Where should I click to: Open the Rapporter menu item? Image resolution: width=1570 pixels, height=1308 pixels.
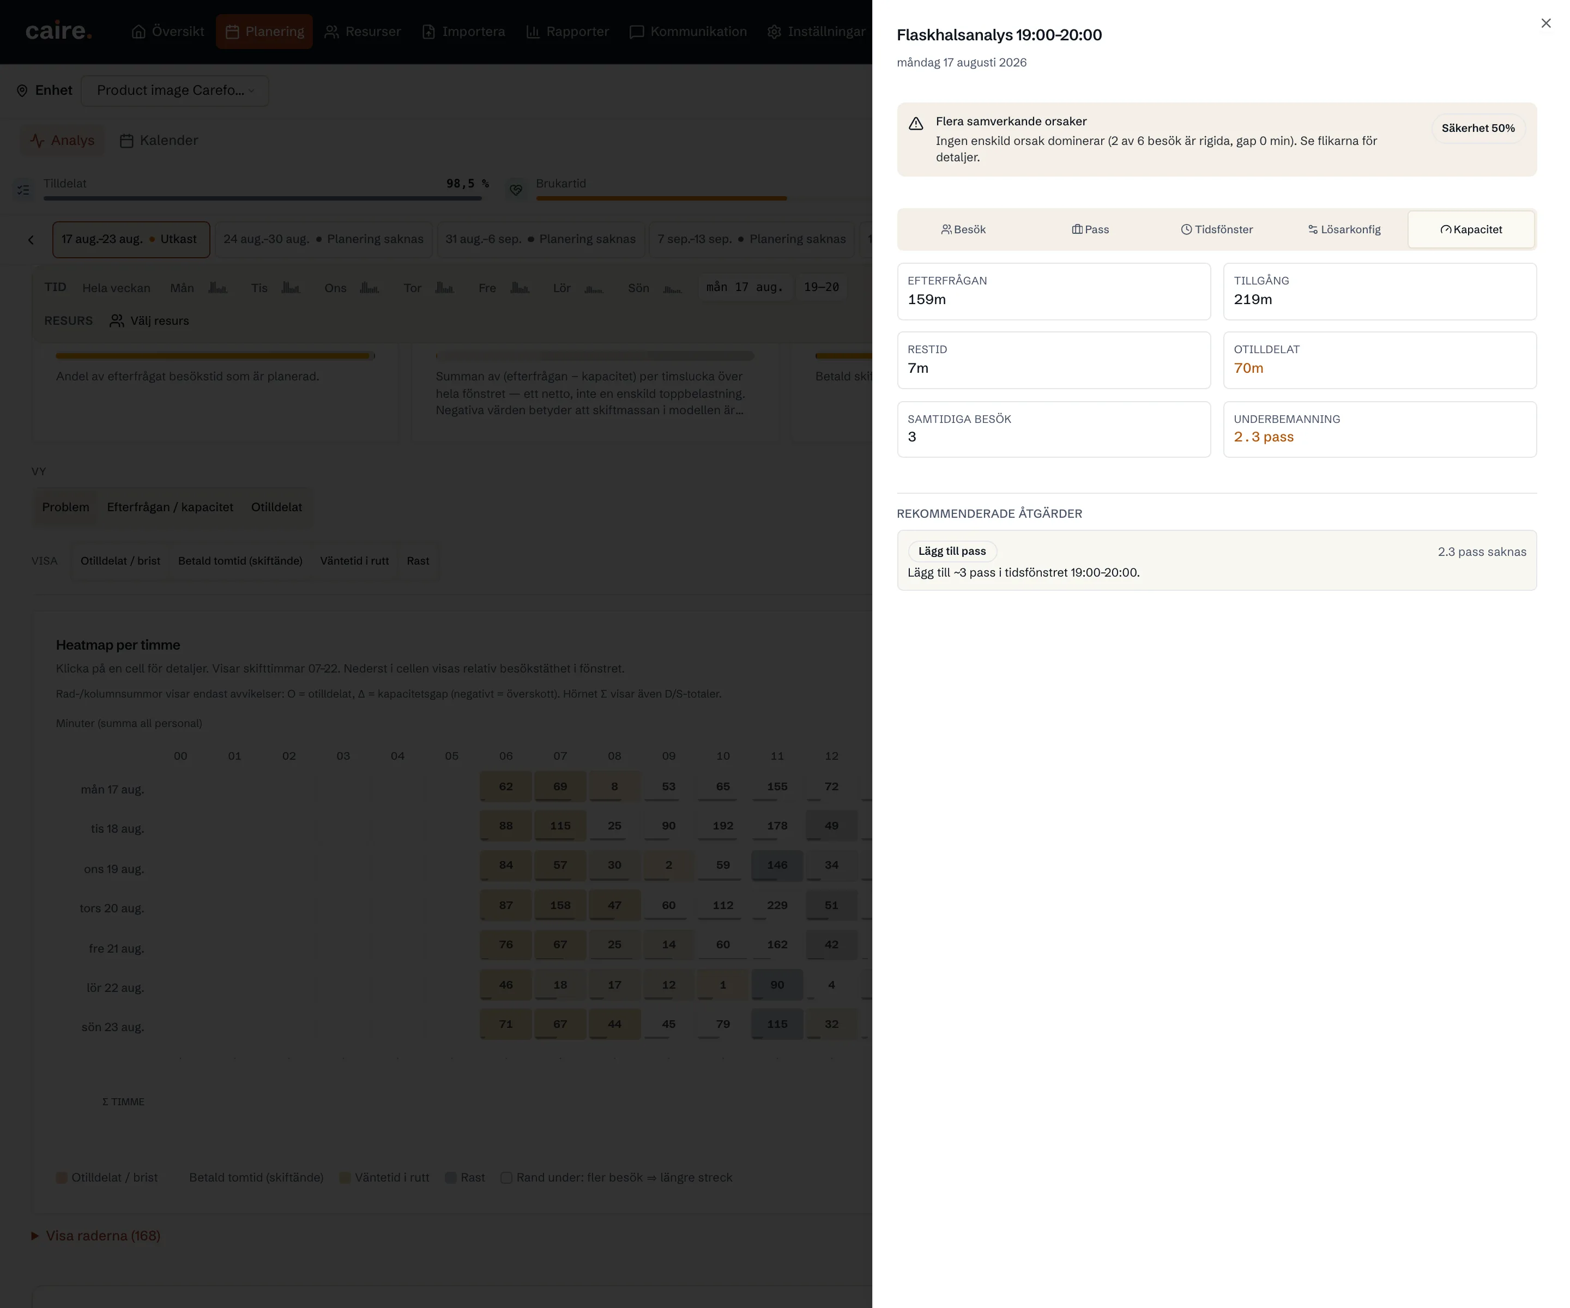pyautogui.click(x=567, y=32)
